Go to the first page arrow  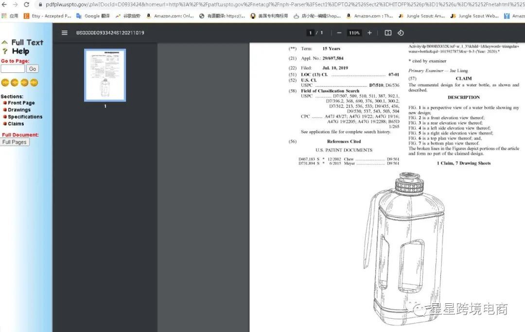(x=5, y=83)
